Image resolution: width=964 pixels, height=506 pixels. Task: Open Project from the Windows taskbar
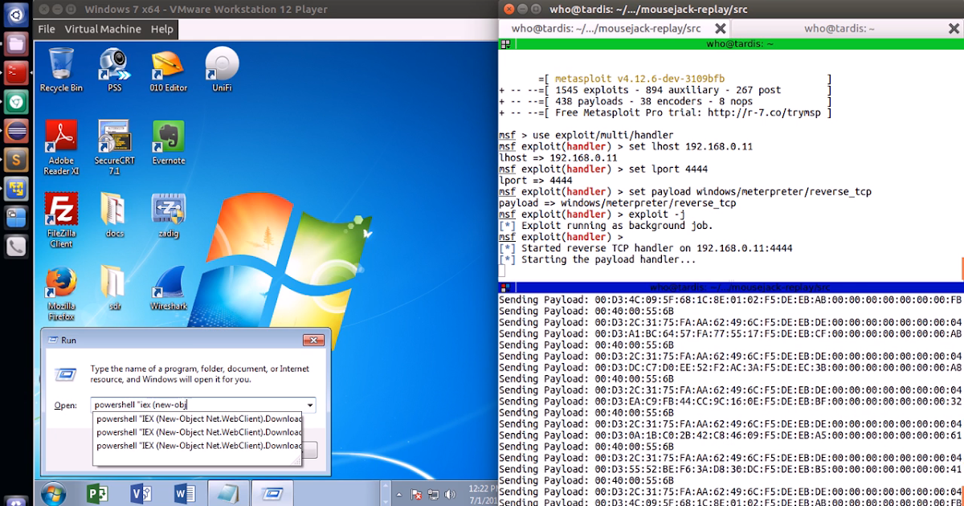97,492
